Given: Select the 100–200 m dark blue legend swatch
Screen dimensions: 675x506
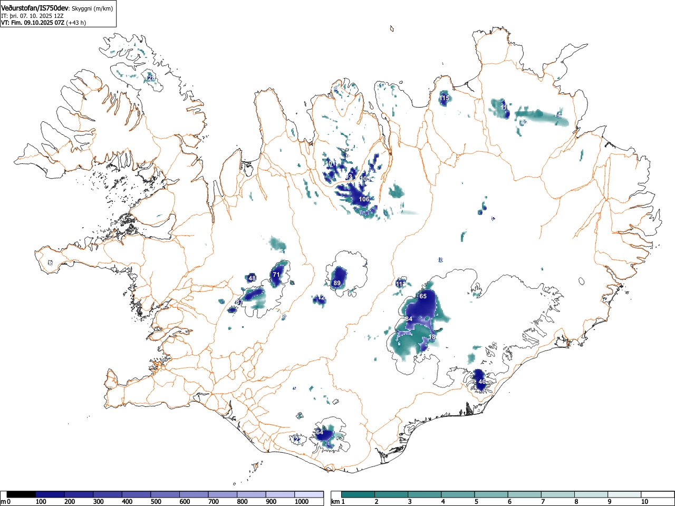Looking at the screenshot, I should click(x=50, y=494).
